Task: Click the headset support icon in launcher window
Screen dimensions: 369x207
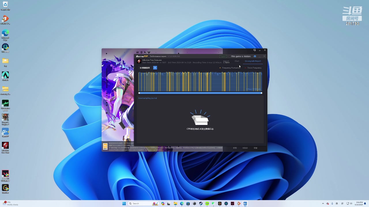Action: pyautogui.click(x=255, y=50)
